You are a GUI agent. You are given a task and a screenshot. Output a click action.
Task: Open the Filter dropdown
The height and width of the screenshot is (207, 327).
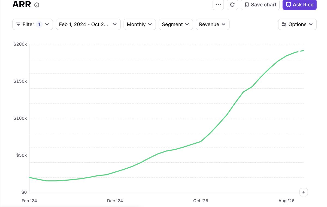pos(32,24)
